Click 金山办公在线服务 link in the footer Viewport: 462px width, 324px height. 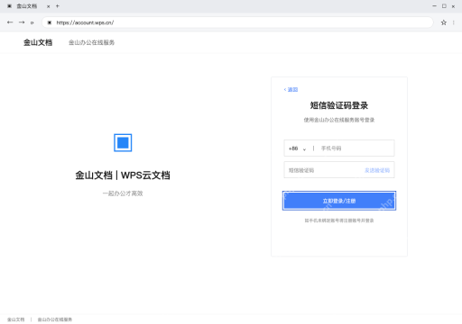coord(55,319)
